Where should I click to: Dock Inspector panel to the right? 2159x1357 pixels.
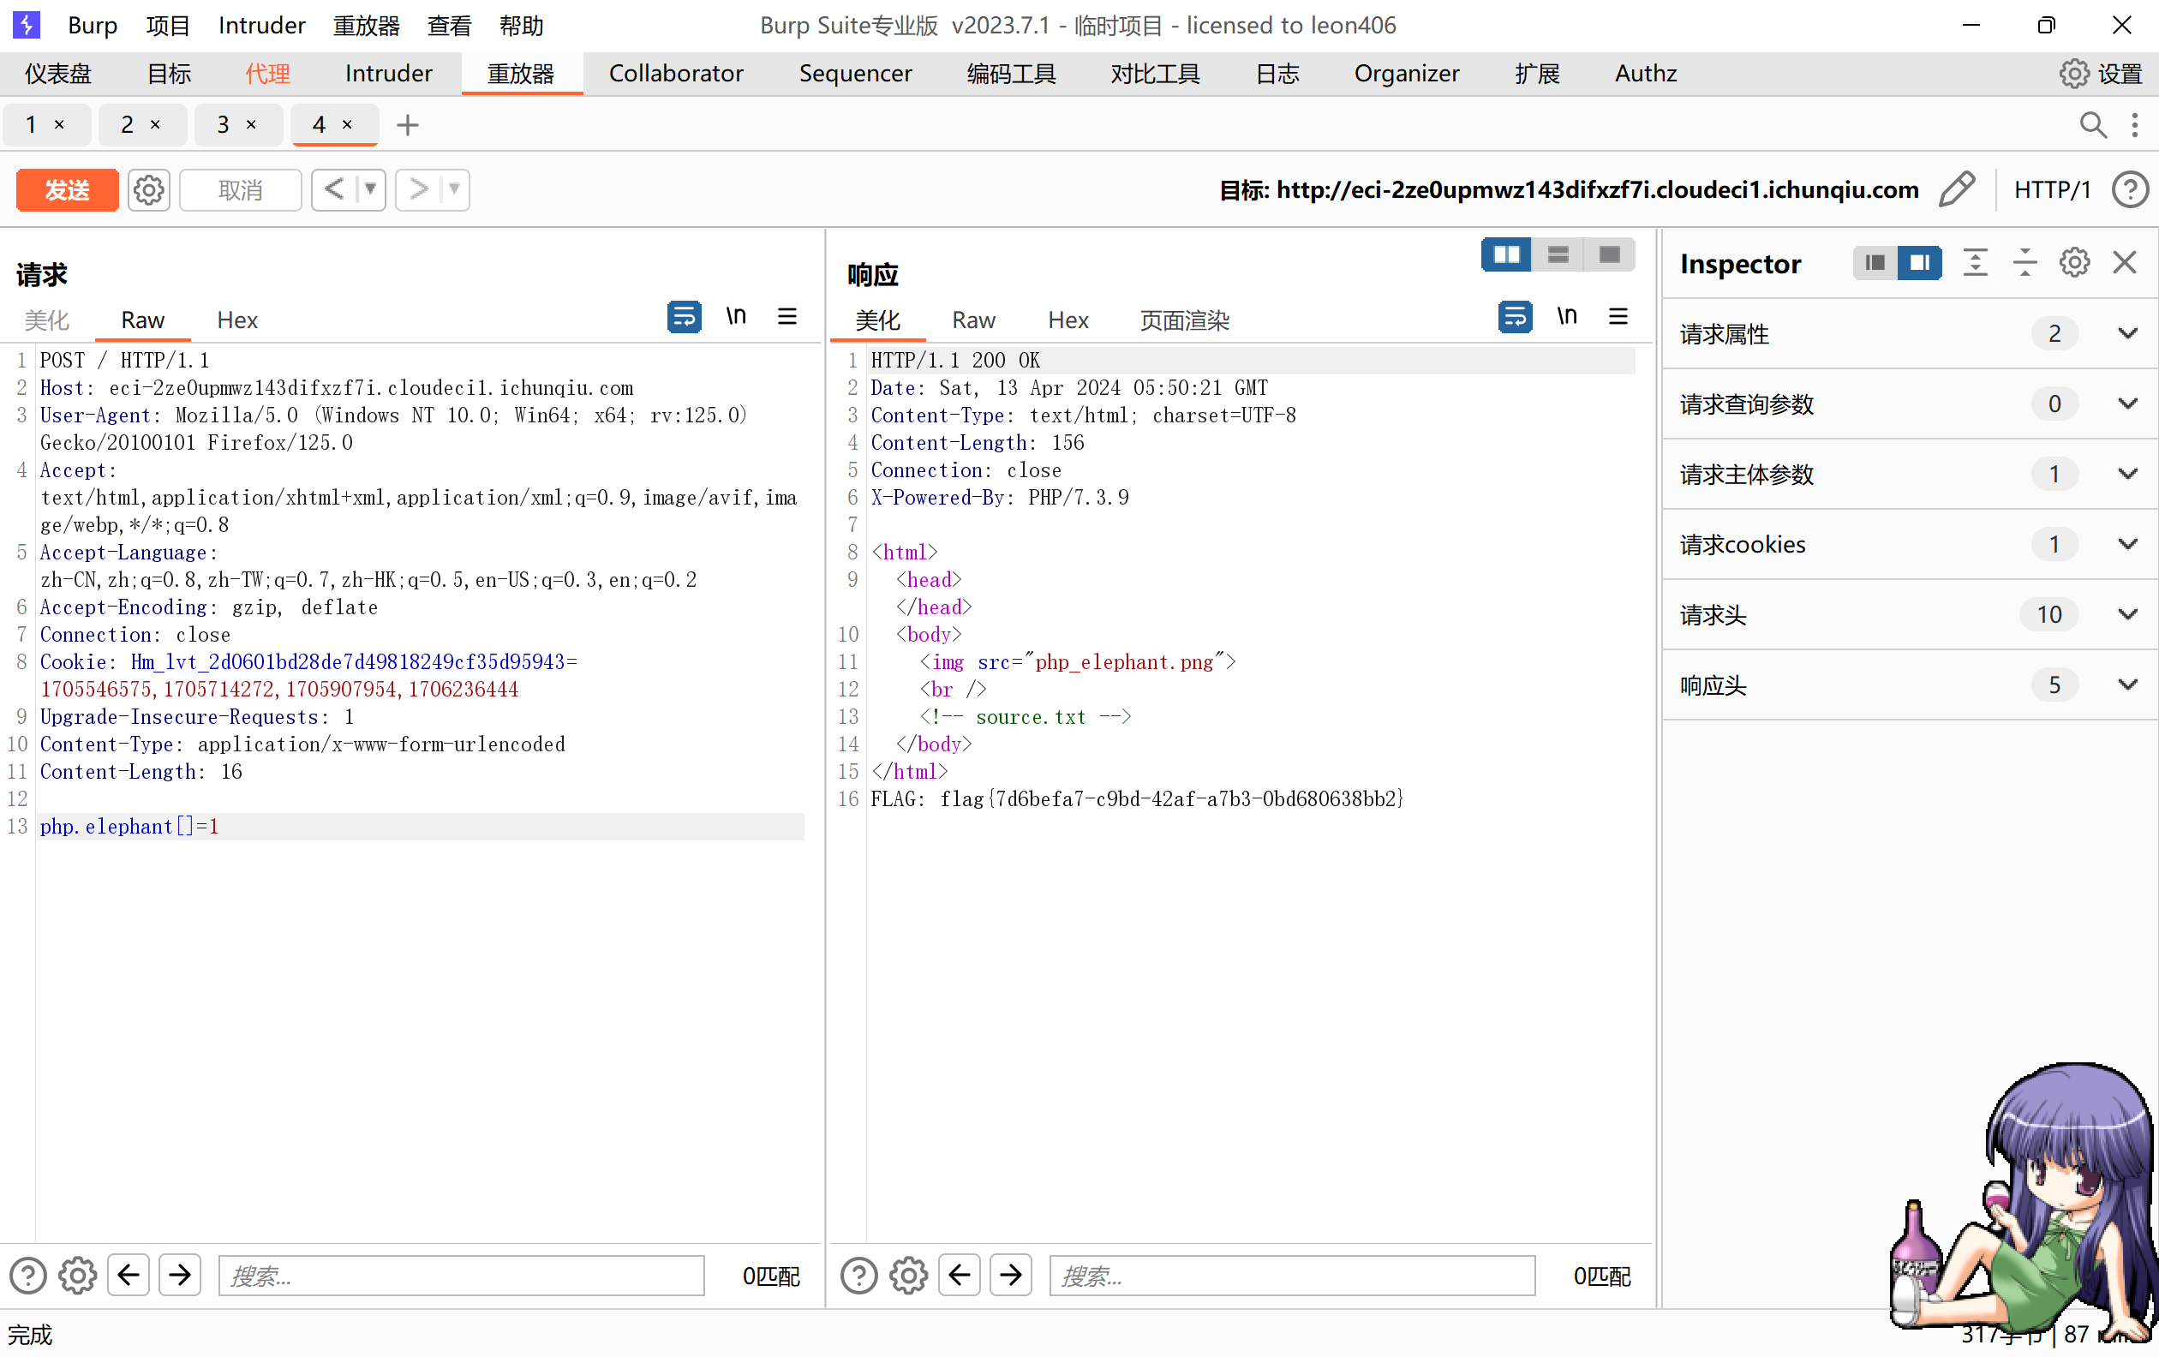[x=1920, y=263]
